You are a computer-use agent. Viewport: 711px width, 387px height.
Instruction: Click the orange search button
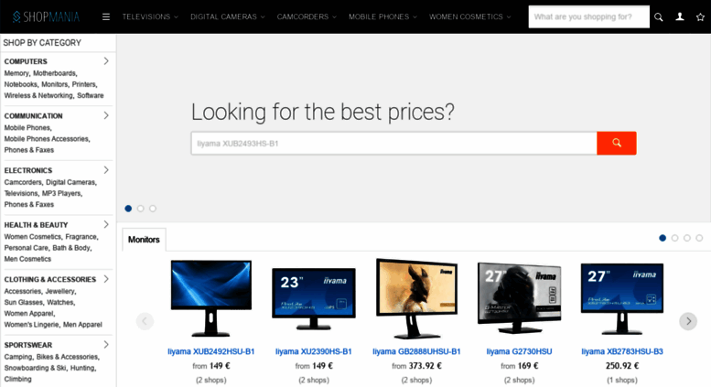(x=616, y=144)
